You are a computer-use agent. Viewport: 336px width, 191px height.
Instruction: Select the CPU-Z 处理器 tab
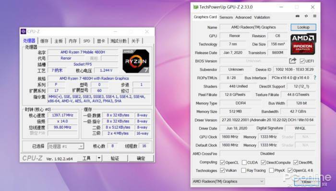[29, 41]
